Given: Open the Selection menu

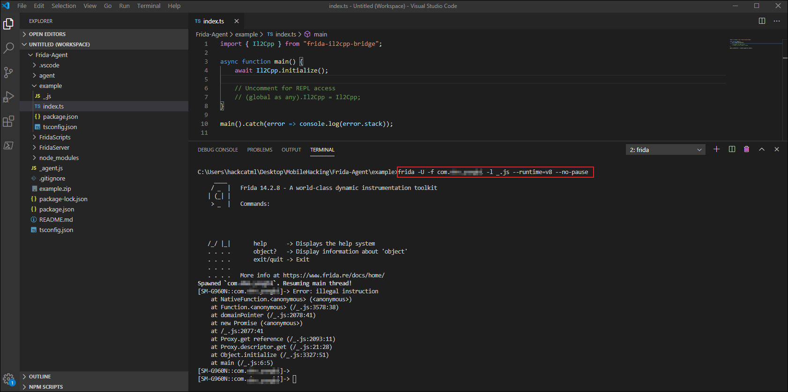Looking at the screenshot, I should pos(64,6).
